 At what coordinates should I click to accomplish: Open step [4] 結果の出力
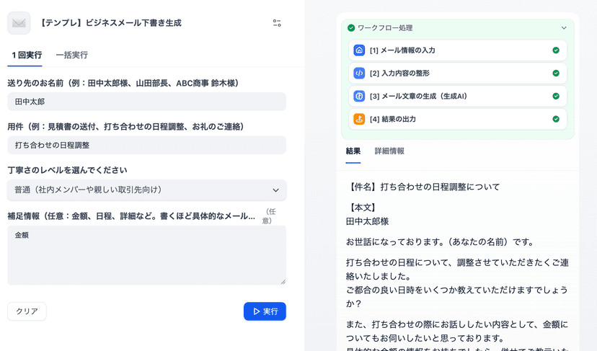(x=458, y=119)
